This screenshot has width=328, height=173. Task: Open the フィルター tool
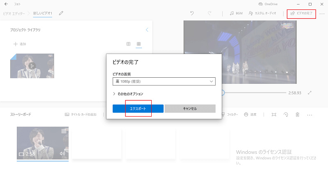point(230,115)
